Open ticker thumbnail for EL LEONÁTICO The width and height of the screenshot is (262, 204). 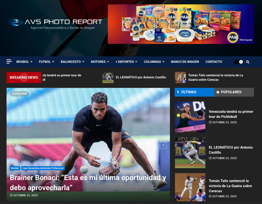coord(108,77)
